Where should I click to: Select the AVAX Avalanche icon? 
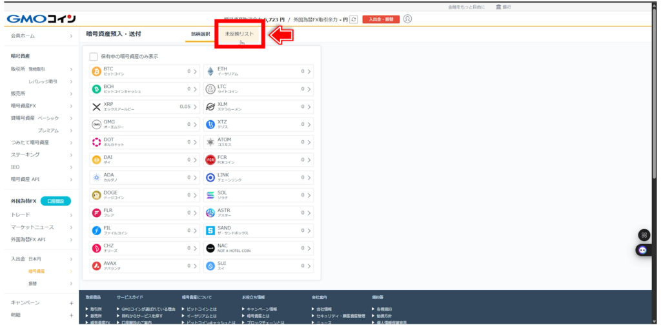[x=97, y=265]
